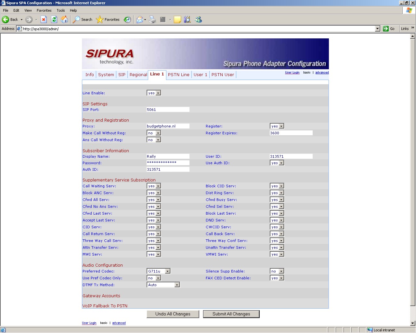Open Call Waiting Serv dropdown
This screenshot has height=333, width=416.
pos(154,186)
